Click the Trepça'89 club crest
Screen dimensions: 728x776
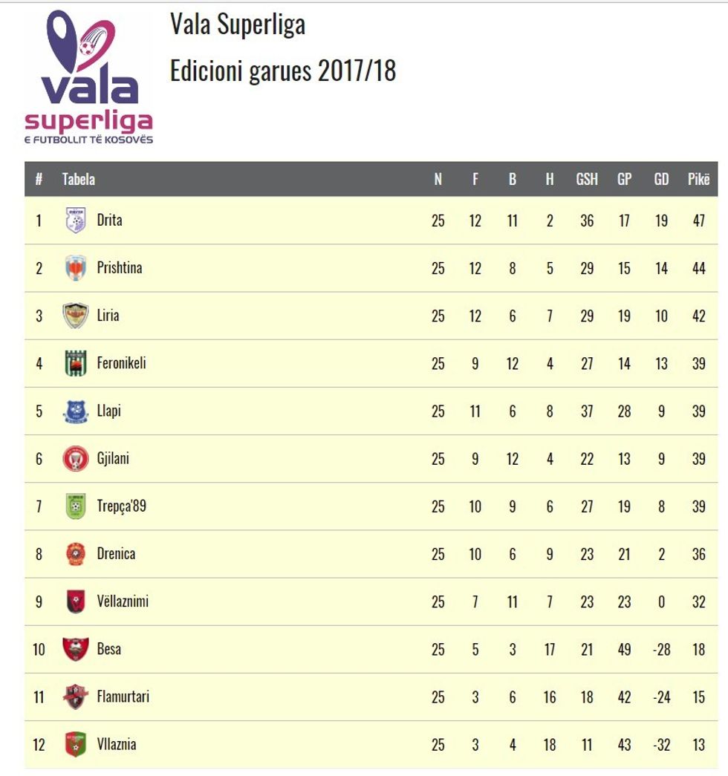pyautogui.click(x=76, y=506)
